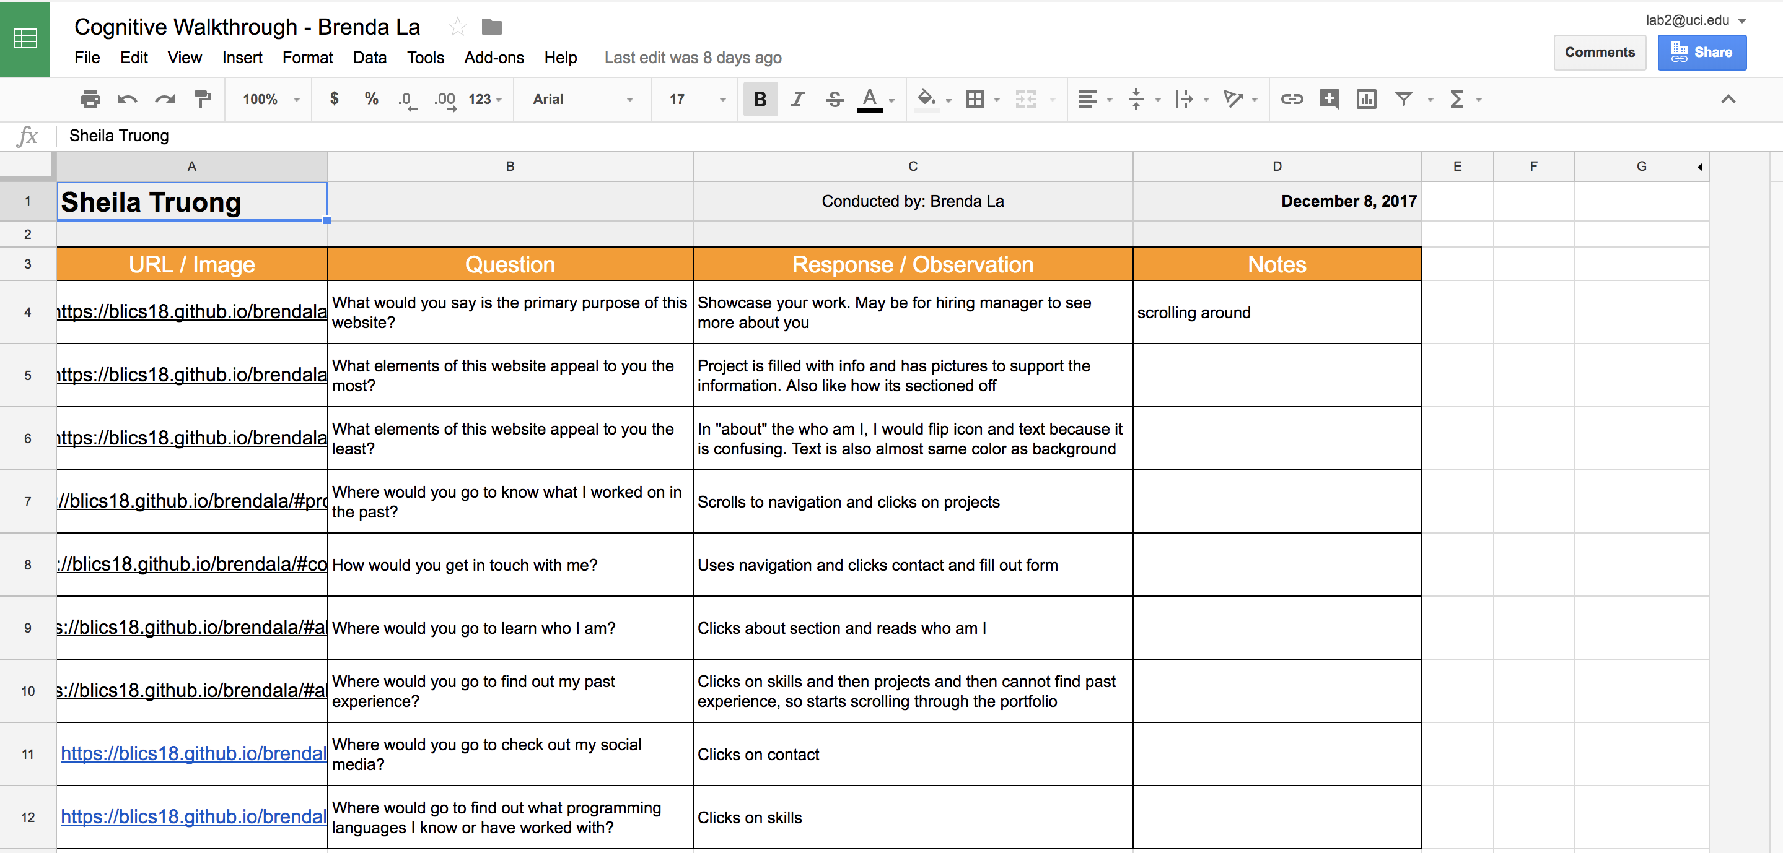Open the Add-ons menu
The image size is (1783, 853).
pyautogui.click(x=494, y=58)
